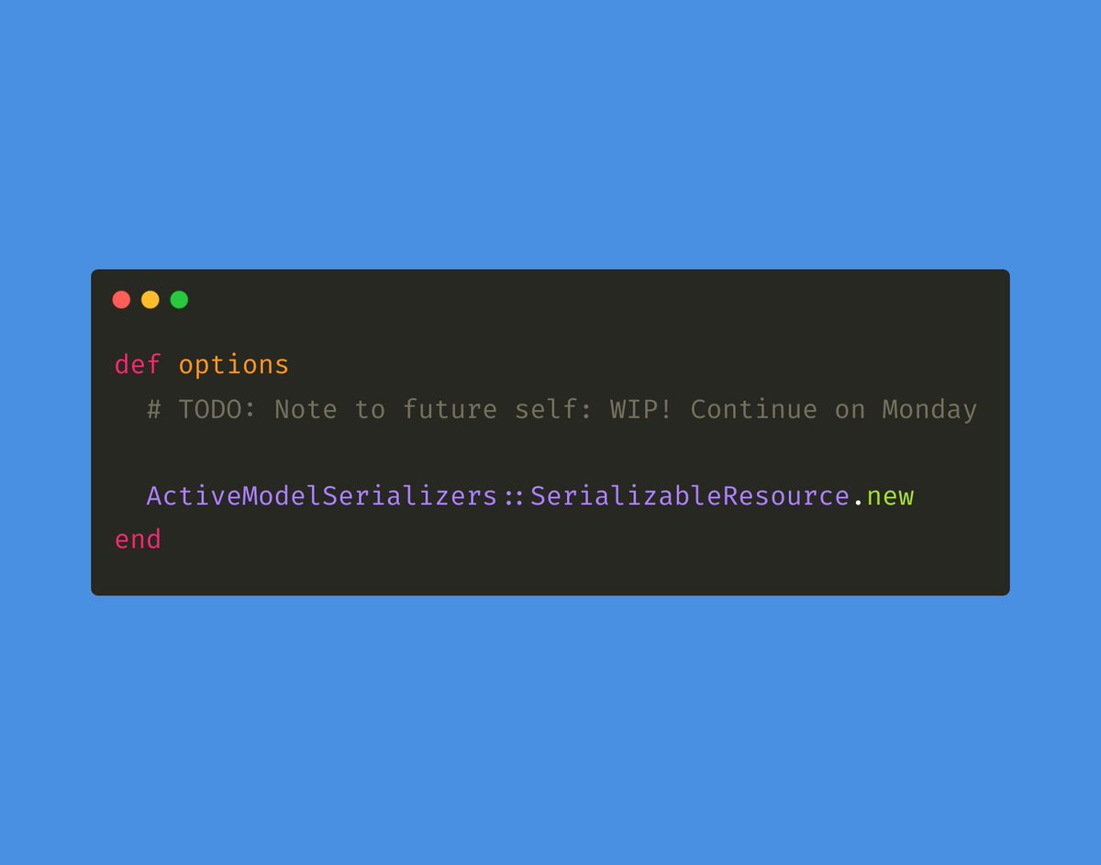Click the 'ActiveModelSerializers' module name
Image resolution: width=1101 pixels, height=865 pixels.
(x=322, y=496)
